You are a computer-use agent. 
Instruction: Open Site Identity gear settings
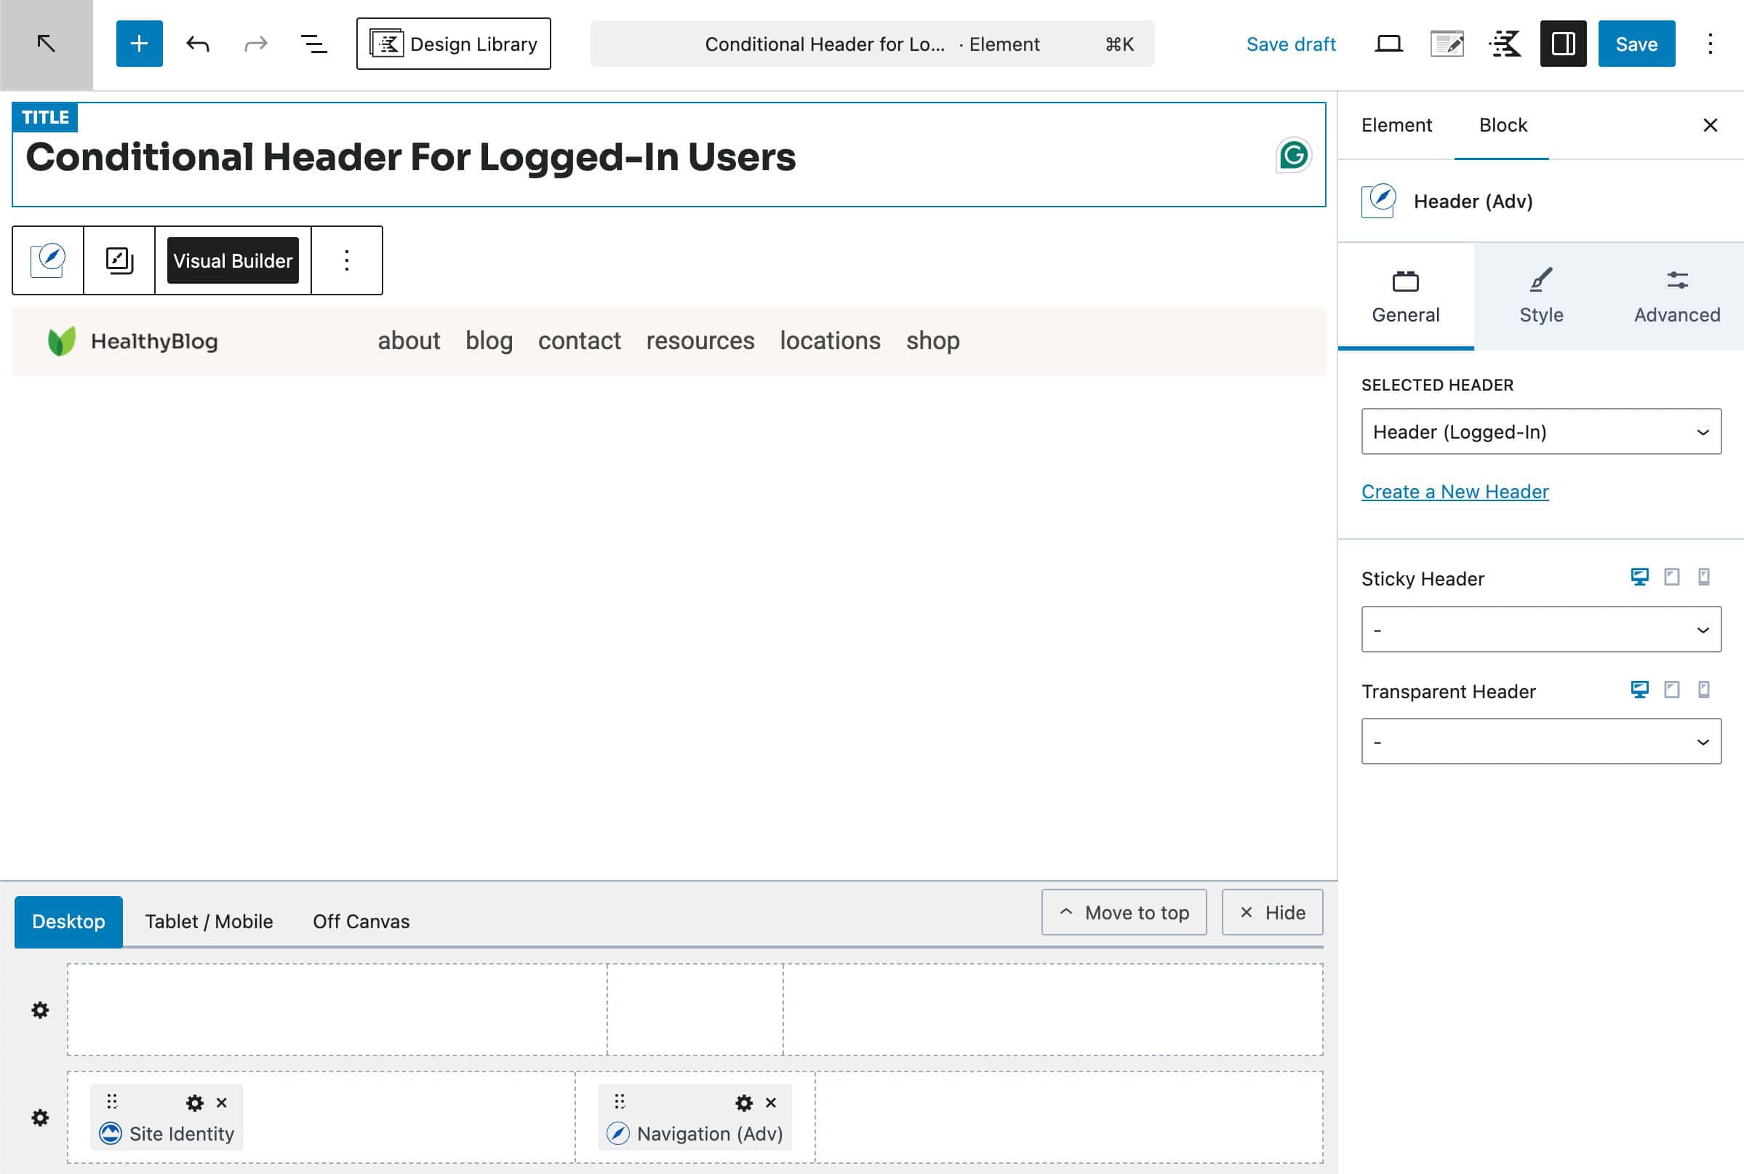pyautogui.click(x=195, y=1102)
